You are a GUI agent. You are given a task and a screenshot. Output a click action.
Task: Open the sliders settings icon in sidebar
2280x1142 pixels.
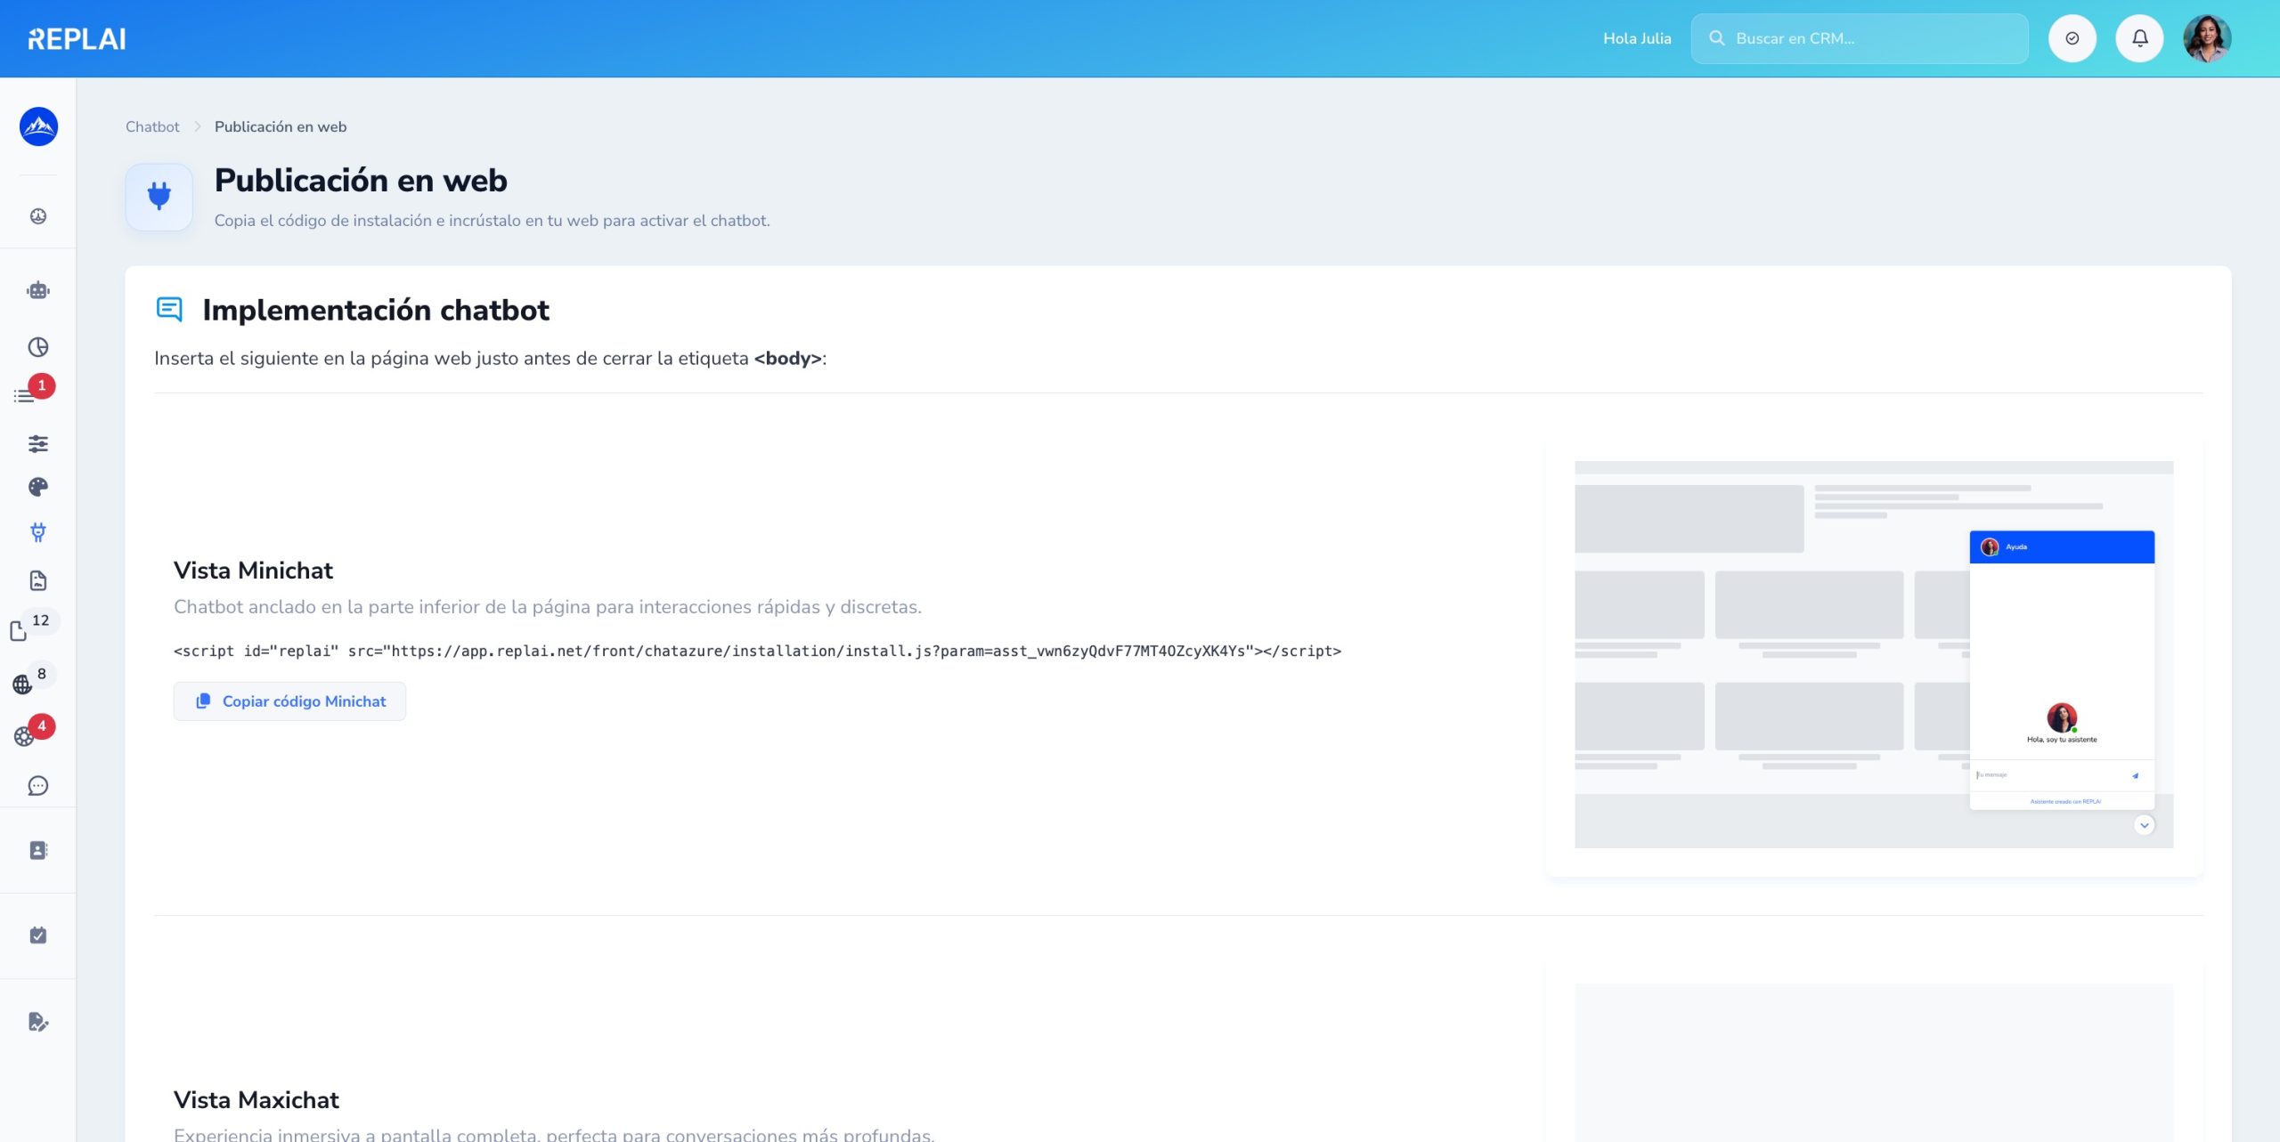point(38,443)
